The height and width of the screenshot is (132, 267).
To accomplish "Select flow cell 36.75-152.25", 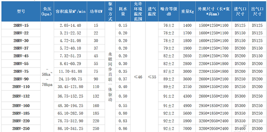I will pos(70,96).
